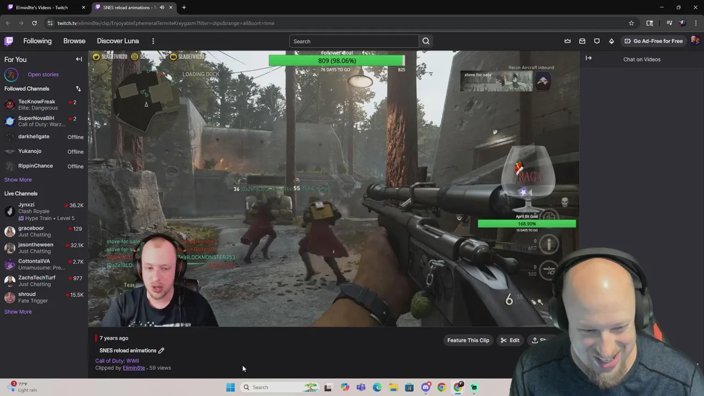704x396 pixels.
Task: Open weather widget showing Light rain
Action: click(x=23, y=387)
